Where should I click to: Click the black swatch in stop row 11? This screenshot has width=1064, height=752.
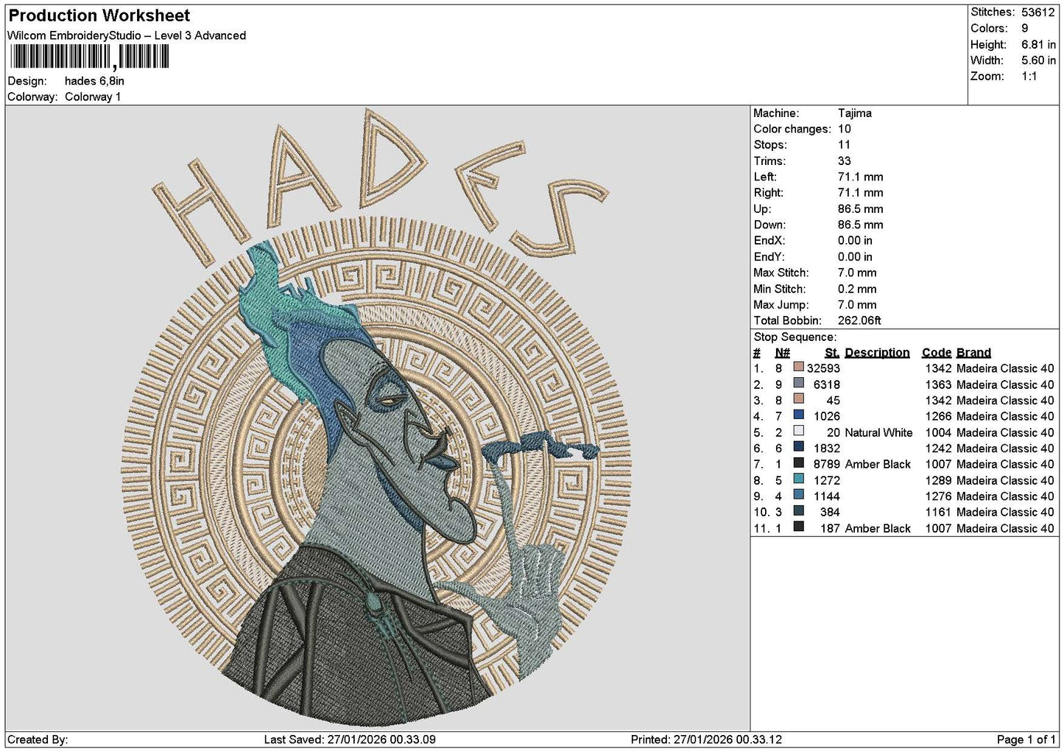click(798, 527)
